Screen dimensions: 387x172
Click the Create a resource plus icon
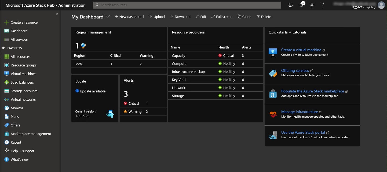[x=7, y=22]
